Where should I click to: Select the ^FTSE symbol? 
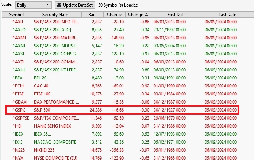tap(18, 94)
